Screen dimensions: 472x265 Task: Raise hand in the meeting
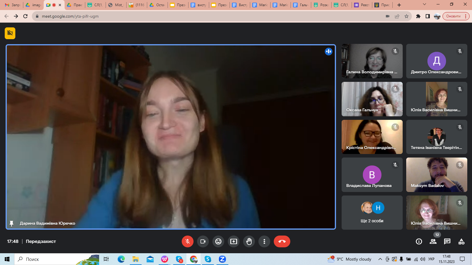click(x=249, y=241)
